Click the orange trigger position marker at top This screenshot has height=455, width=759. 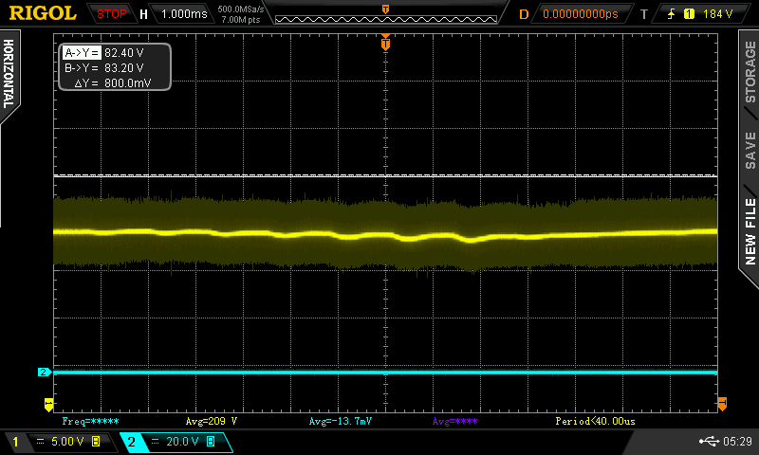(385, 43)
